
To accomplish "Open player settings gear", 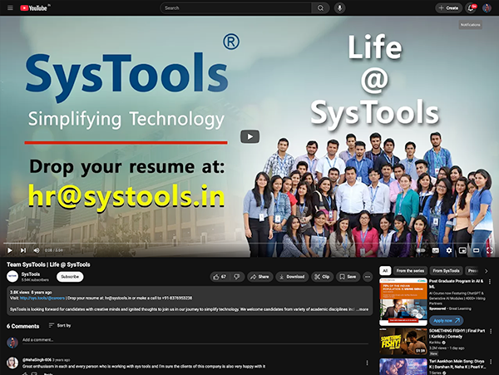I will pos(449,250).
